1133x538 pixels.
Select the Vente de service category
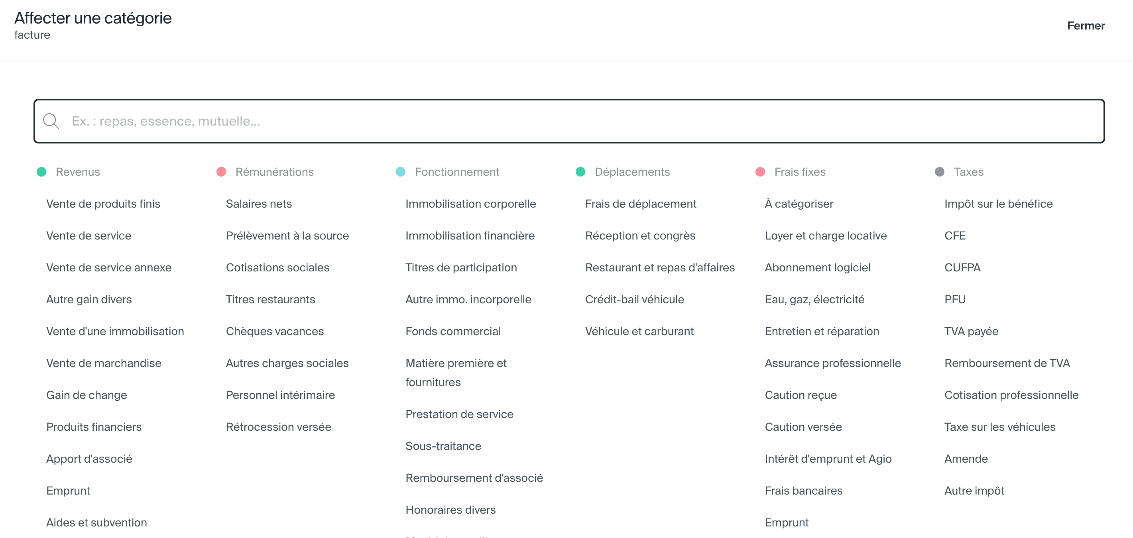coord(89,236)
